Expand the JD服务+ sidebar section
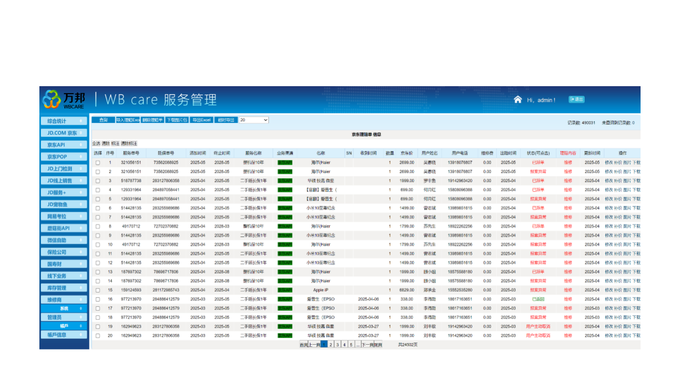 (63, 193)
